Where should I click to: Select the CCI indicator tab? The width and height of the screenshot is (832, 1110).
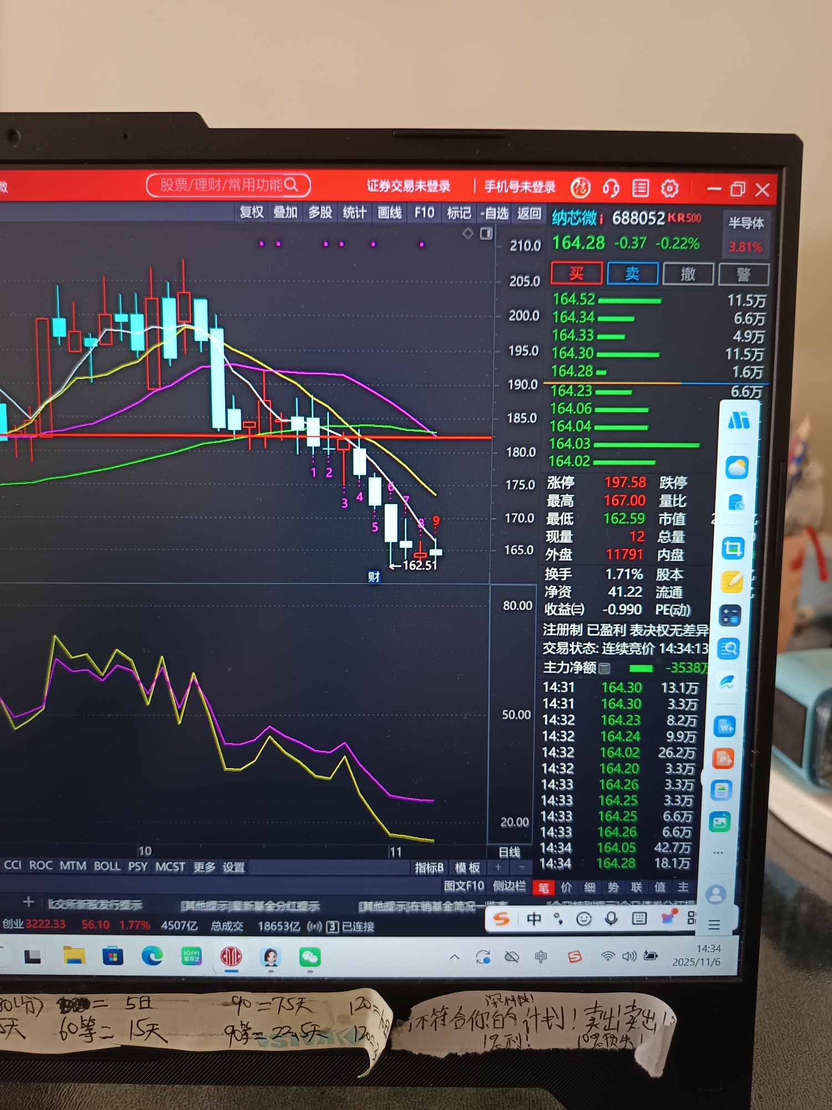pyautogui.click(x=13, y=865)
